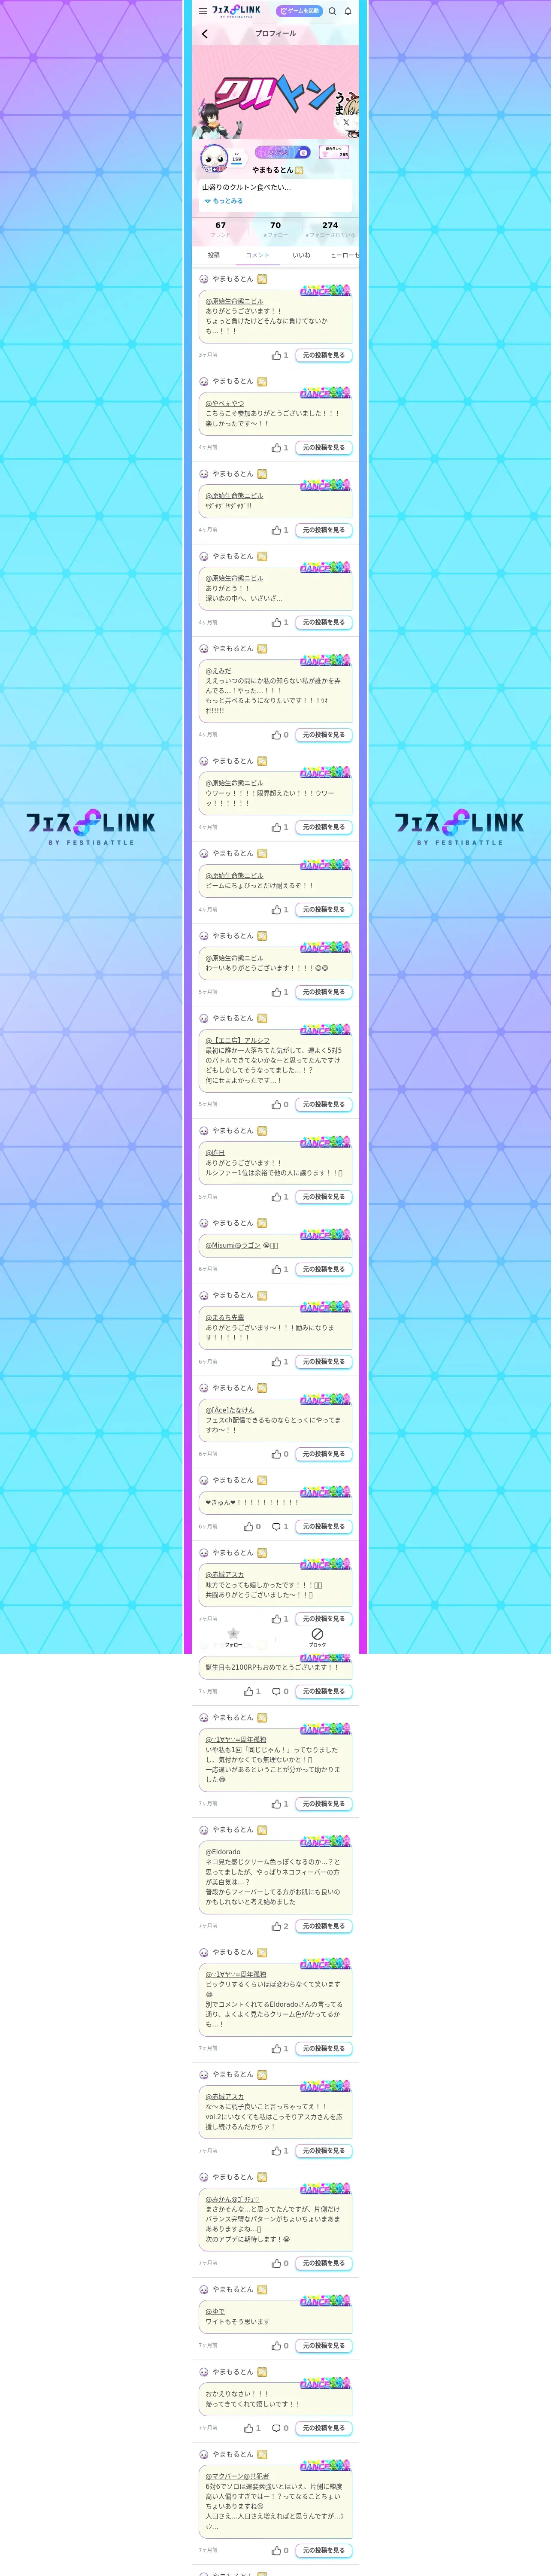This screenshot has height=2576, width=551.
Task: Open the hamburger menu
Action: pos(203,11)
